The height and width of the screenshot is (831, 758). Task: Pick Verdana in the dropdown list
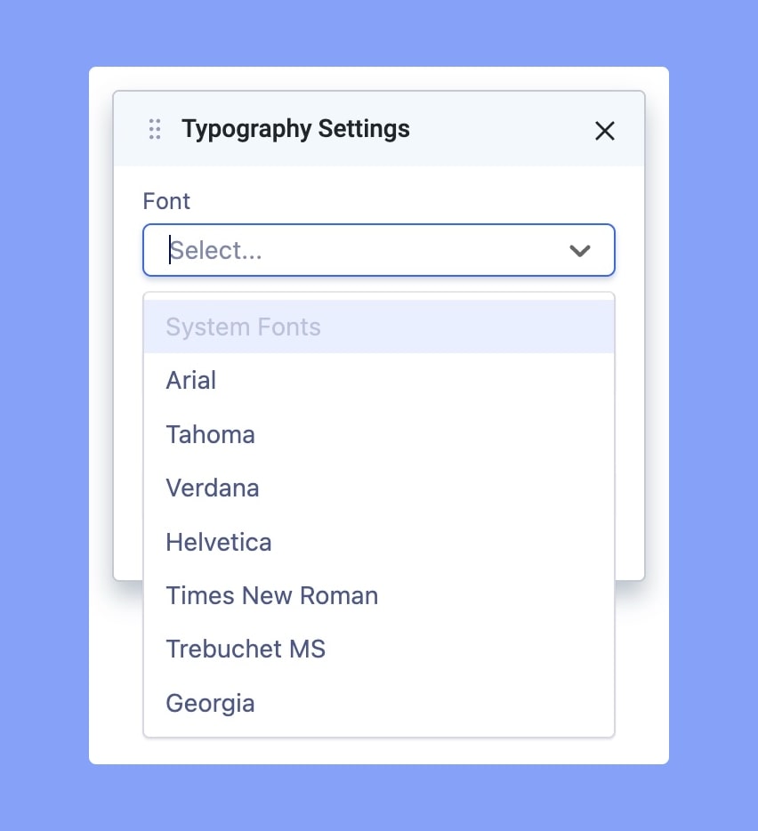tap(213, 488)
